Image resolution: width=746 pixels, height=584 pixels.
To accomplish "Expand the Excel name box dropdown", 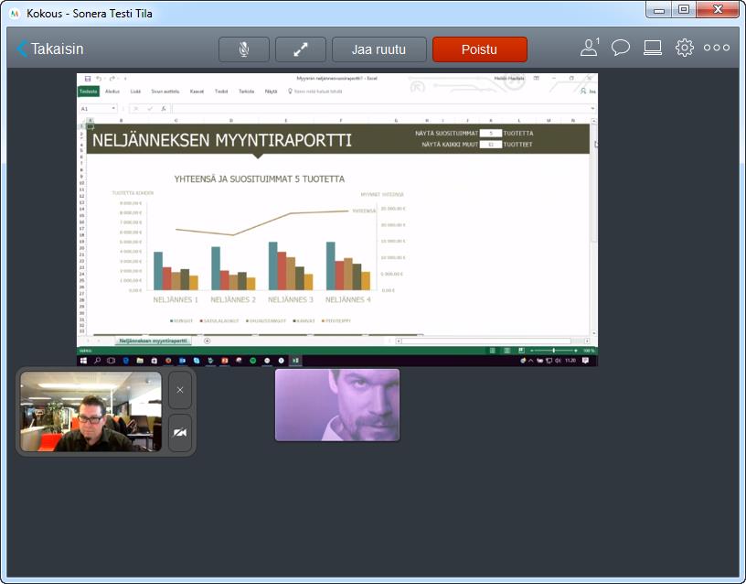I will pos(113,109).
